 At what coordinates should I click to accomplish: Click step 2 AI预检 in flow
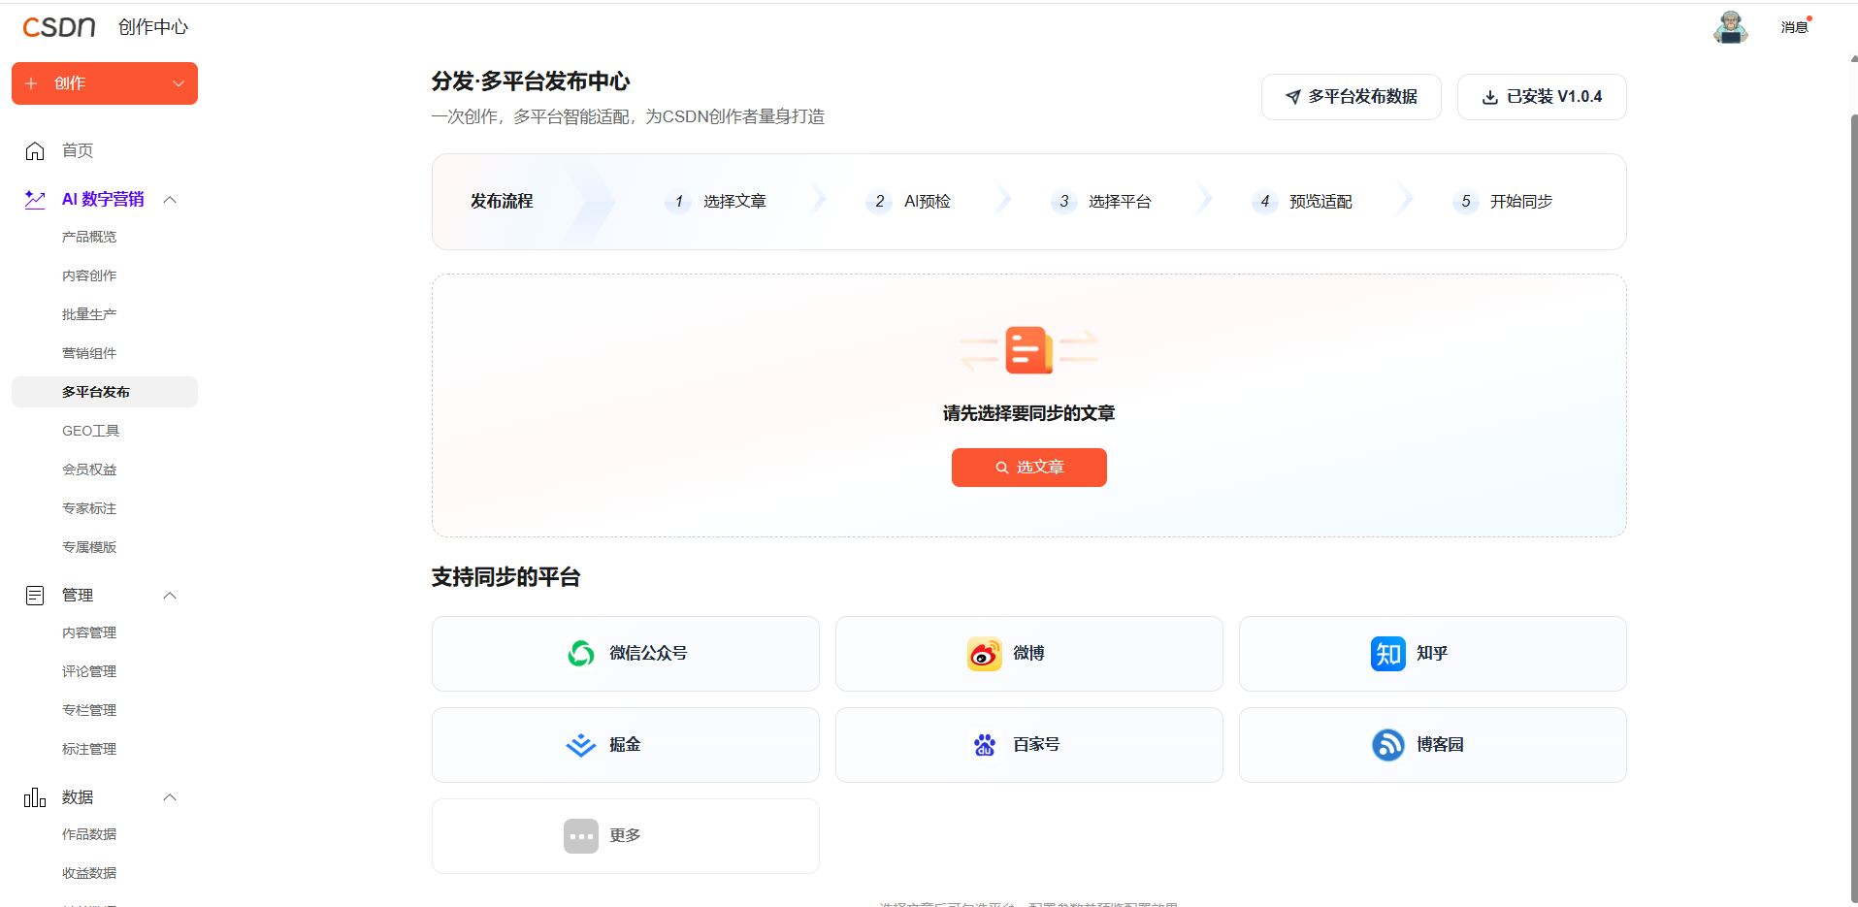click(x=909, y=202)
